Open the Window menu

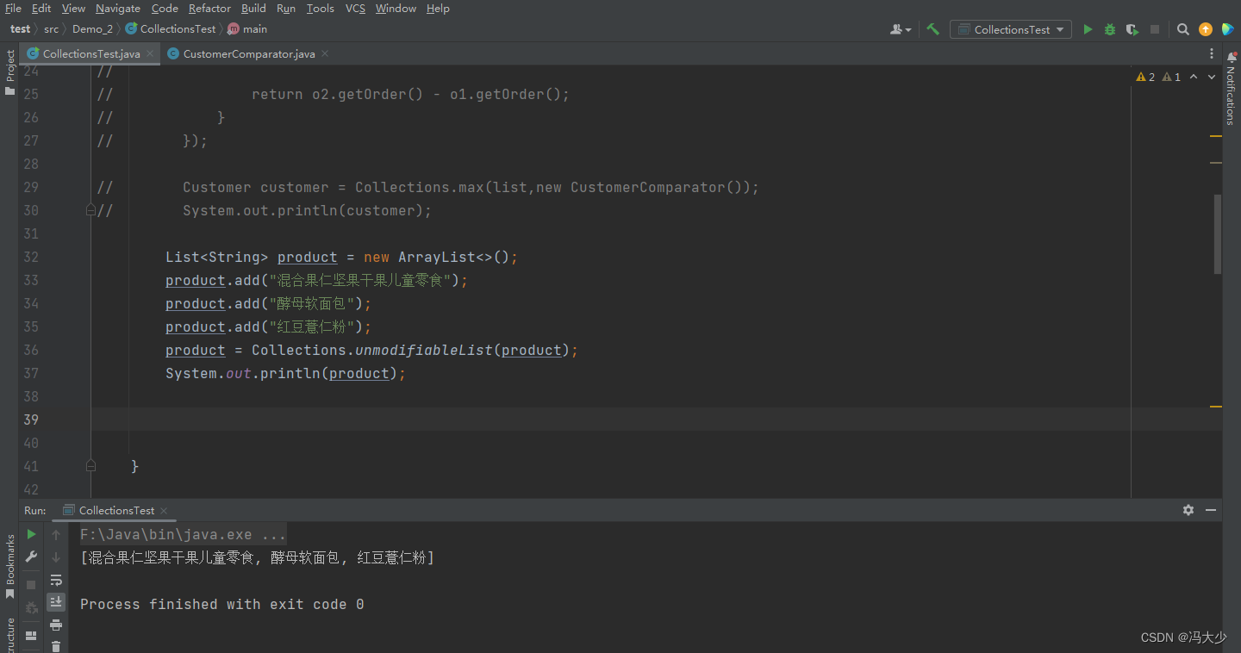click(x=396, y=8)
